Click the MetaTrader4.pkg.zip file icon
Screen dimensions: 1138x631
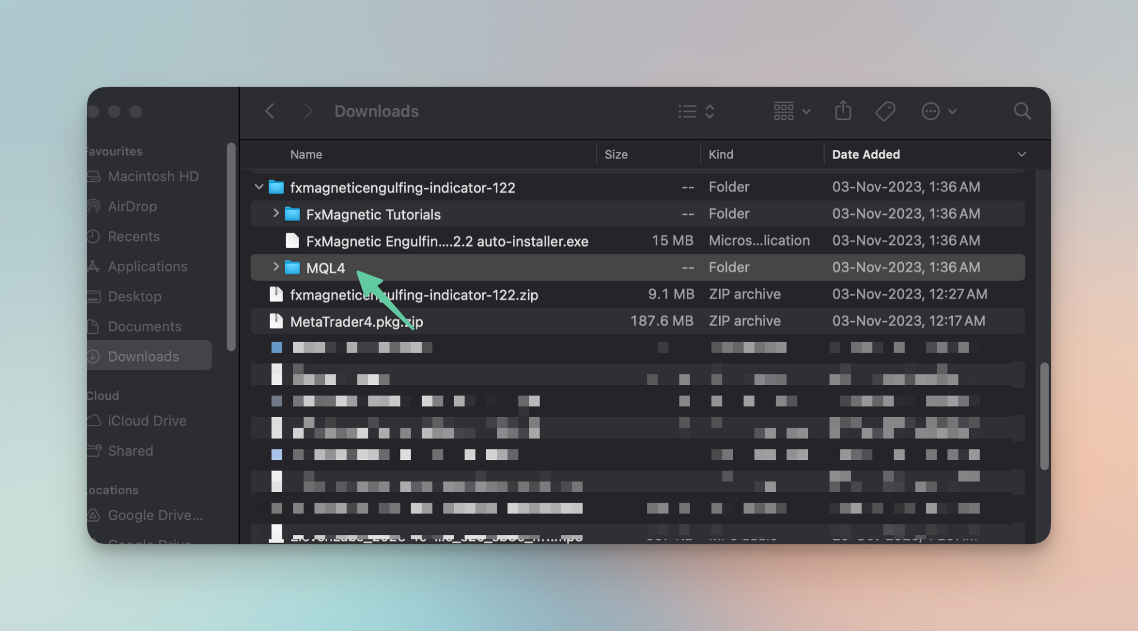(x=276, y=321)
